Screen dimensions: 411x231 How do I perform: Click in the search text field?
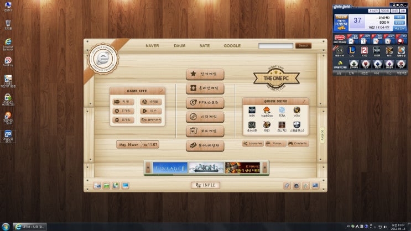pyautogui.click(x=275, y=45)
